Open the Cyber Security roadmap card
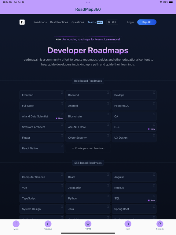This screenshot has width=176, height=235. pyautogui.click(x=88, y=138)
